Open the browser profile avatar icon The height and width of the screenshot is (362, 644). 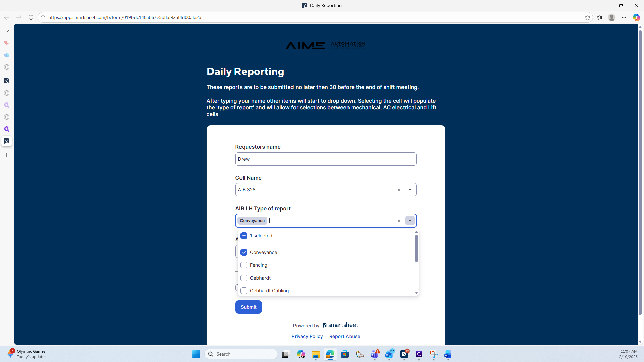tap(611, 17)
